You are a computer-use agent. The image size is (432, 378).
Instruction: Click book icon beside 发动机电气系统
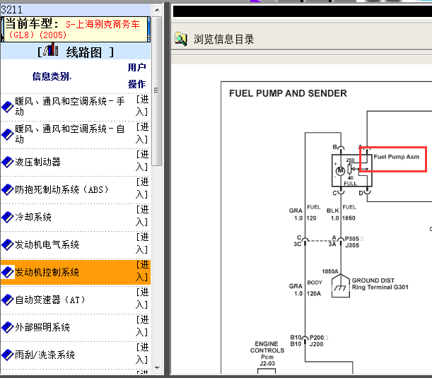tap(8, 244)
